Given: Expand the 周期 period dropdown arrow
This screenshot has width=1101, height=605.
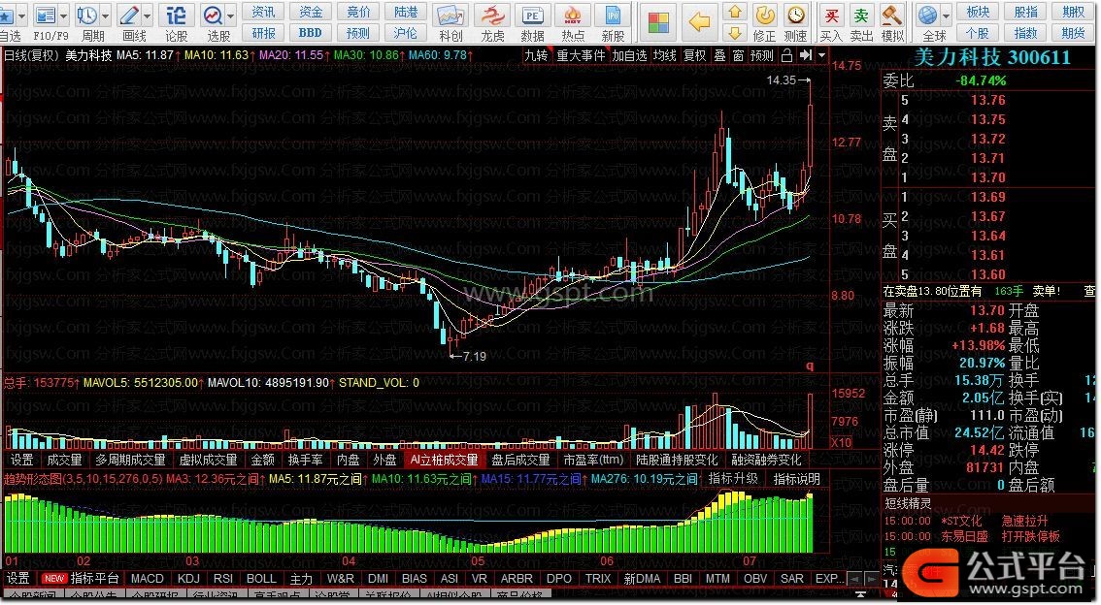Looking at the screenshot, I should point(105,16).
